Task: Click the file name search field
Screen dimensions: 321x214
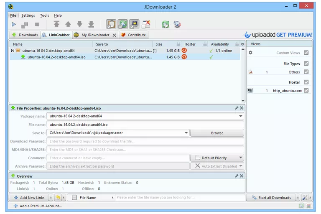Action: pos(180,197)
